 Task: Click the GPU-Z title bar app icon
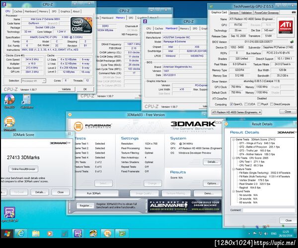click(x=212, y=6)
